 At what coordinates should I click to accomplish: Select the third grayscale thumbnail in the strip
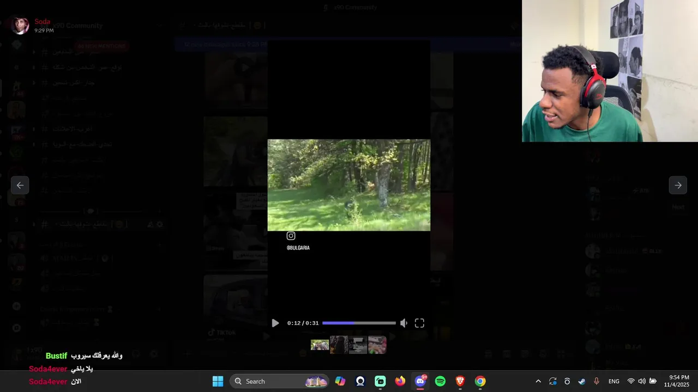pos(358,345)
